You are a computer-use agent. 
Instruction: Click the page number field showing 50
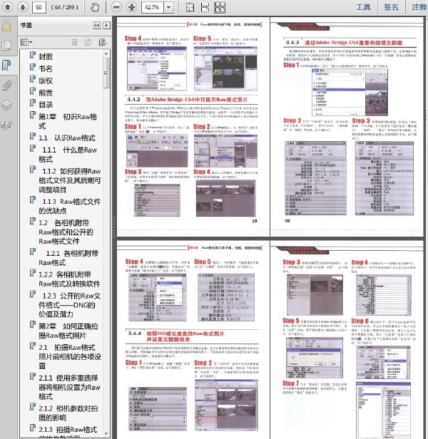(39, 7)
